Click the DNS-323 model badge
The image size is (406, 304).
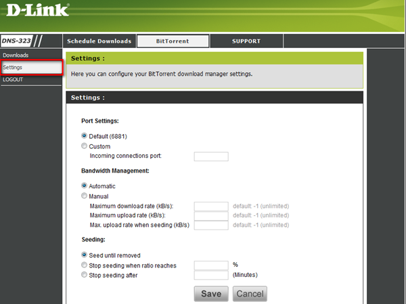point(16,41)
